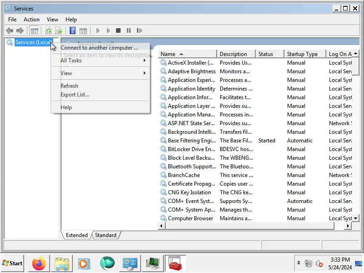The height and width of the screenshot is (273, 364).
Task: Open the View menu in menu bar
Action: [x=52, y=20]
